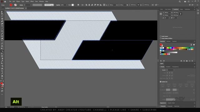Click the reference point icon in control bar
This screenshot has width=200, height=112.
104,5
